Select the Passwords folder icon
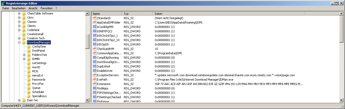 [x=29, y=80]
